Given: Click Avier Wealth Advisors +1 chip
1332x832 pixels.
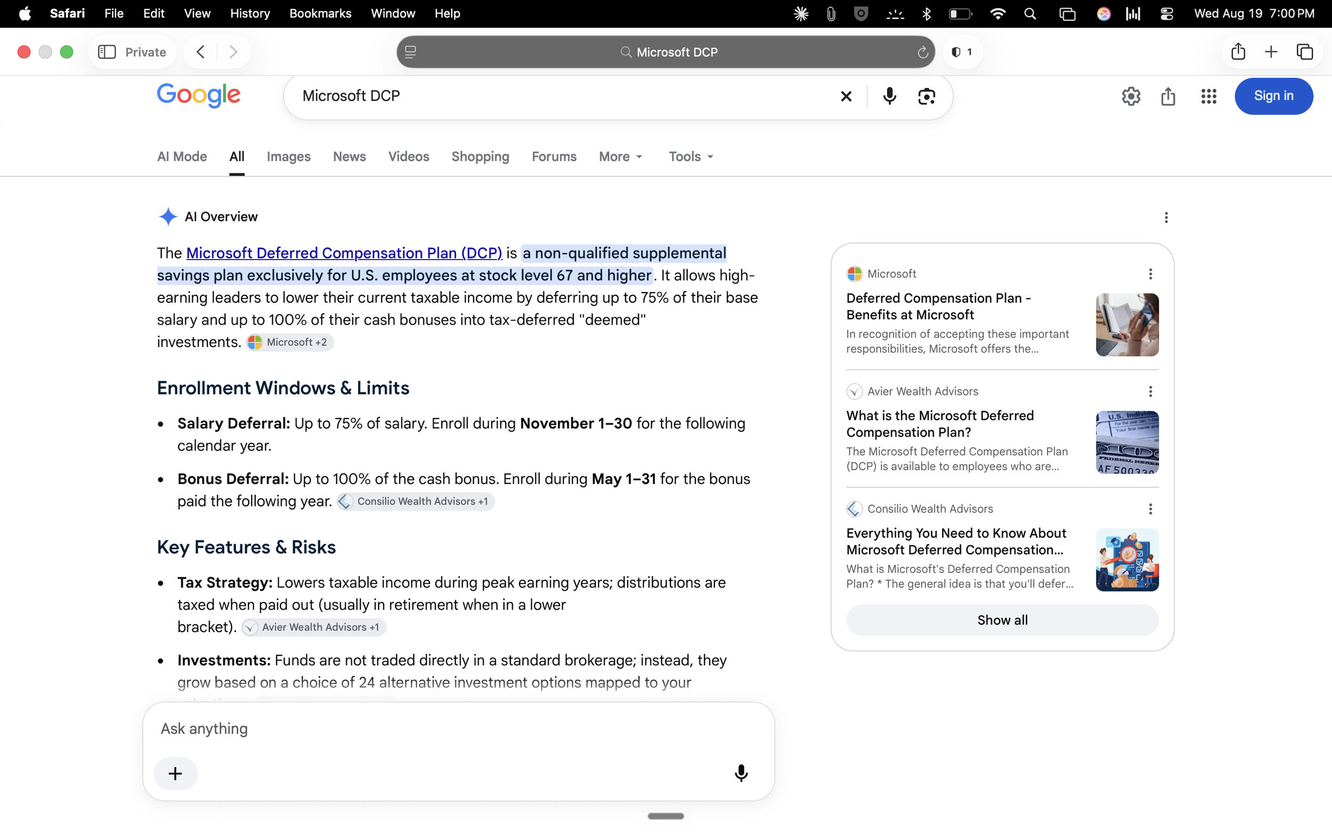Looking at the screenshot, I should point(313,627).
